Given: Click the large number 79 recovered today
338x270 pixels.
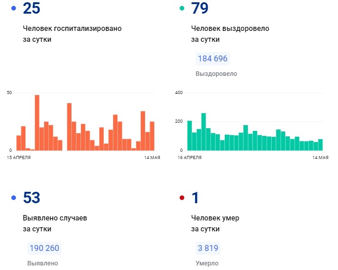Looking at the screenshot, I should point(200,8).
